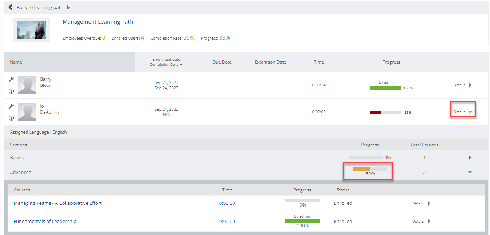Click the Details arrow for Managing Teams course

tap(429, 203)
